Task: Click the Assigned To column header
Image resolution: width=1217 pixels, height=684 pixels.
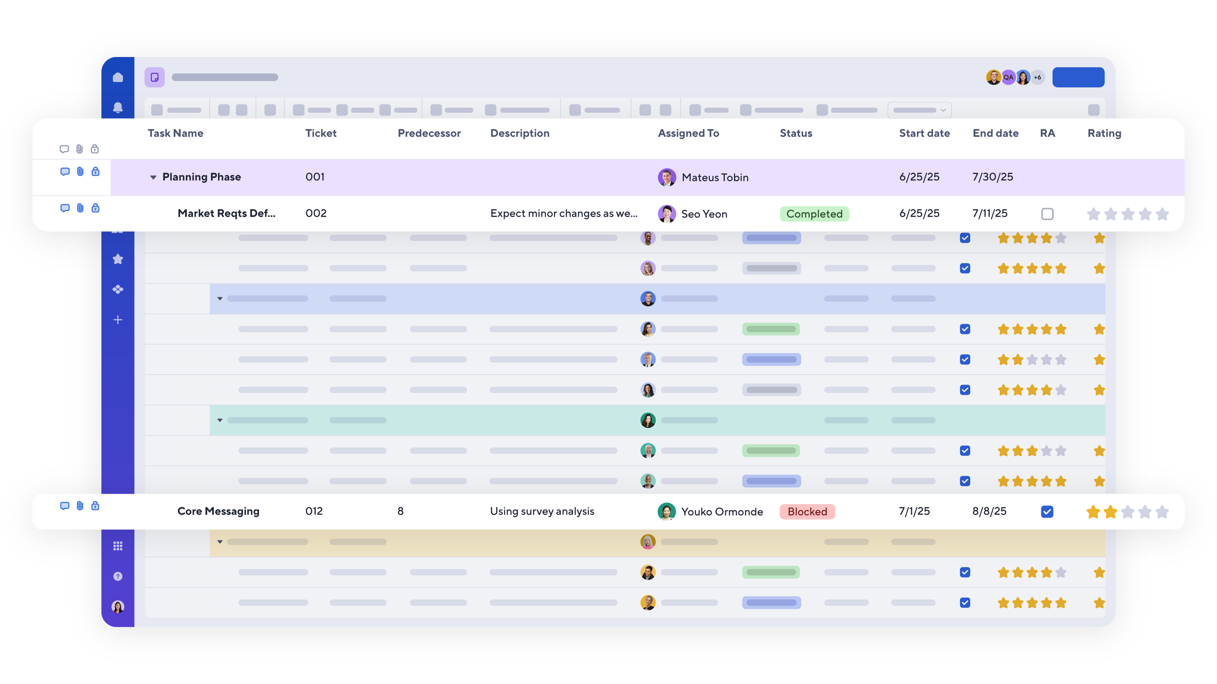Action: pyautogui.click(x=688, y=133)
